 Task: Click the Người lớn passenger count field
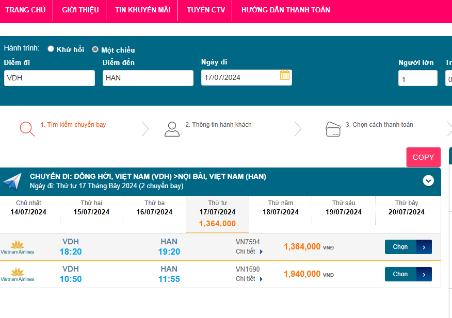417,79
